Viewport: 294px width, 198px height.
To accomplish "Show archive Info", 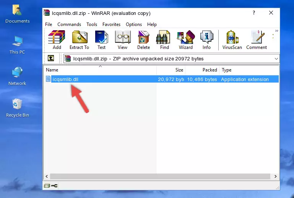I will click(x=206, y=40).
